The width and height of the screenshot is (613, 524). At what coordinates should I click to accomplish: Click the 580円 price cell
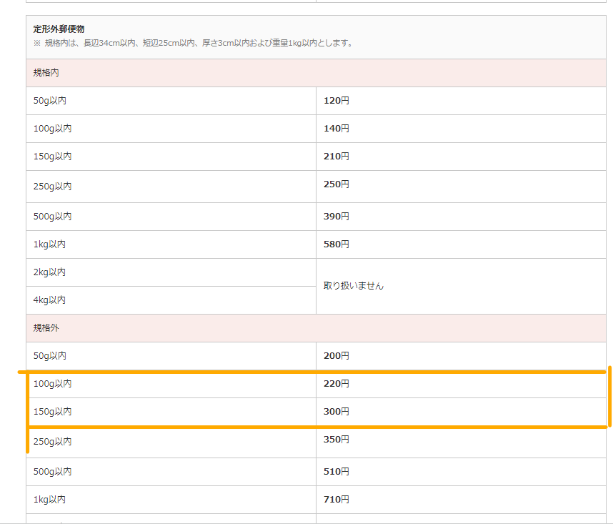point(337,244)
